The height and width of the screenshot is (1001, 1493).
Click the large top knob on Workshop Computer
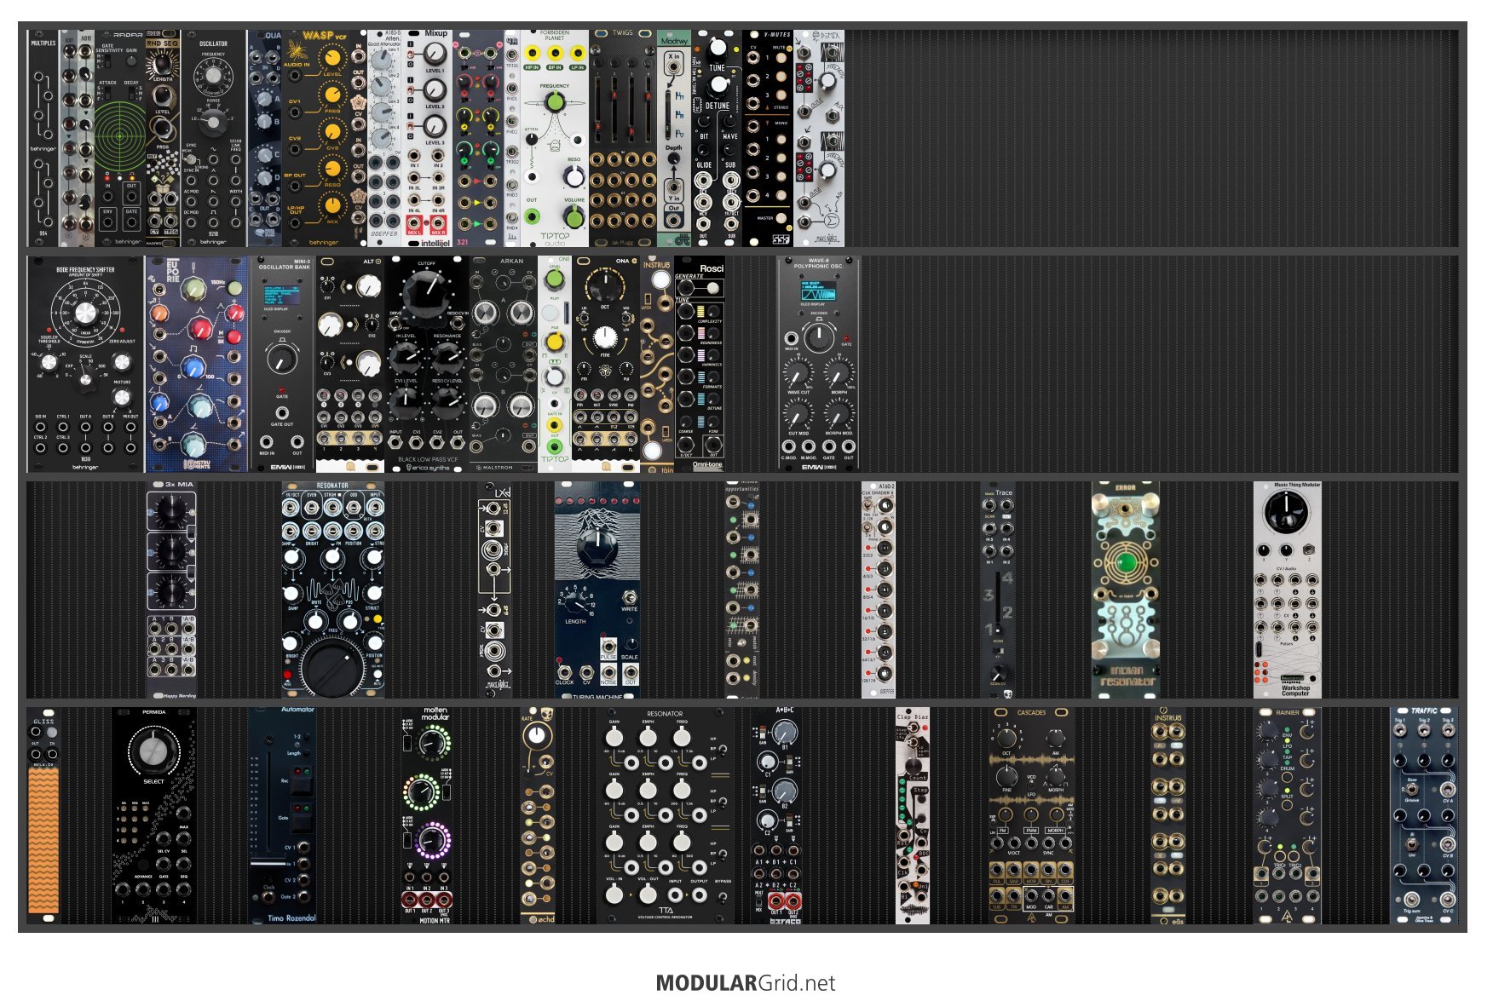pos(1287,514)
